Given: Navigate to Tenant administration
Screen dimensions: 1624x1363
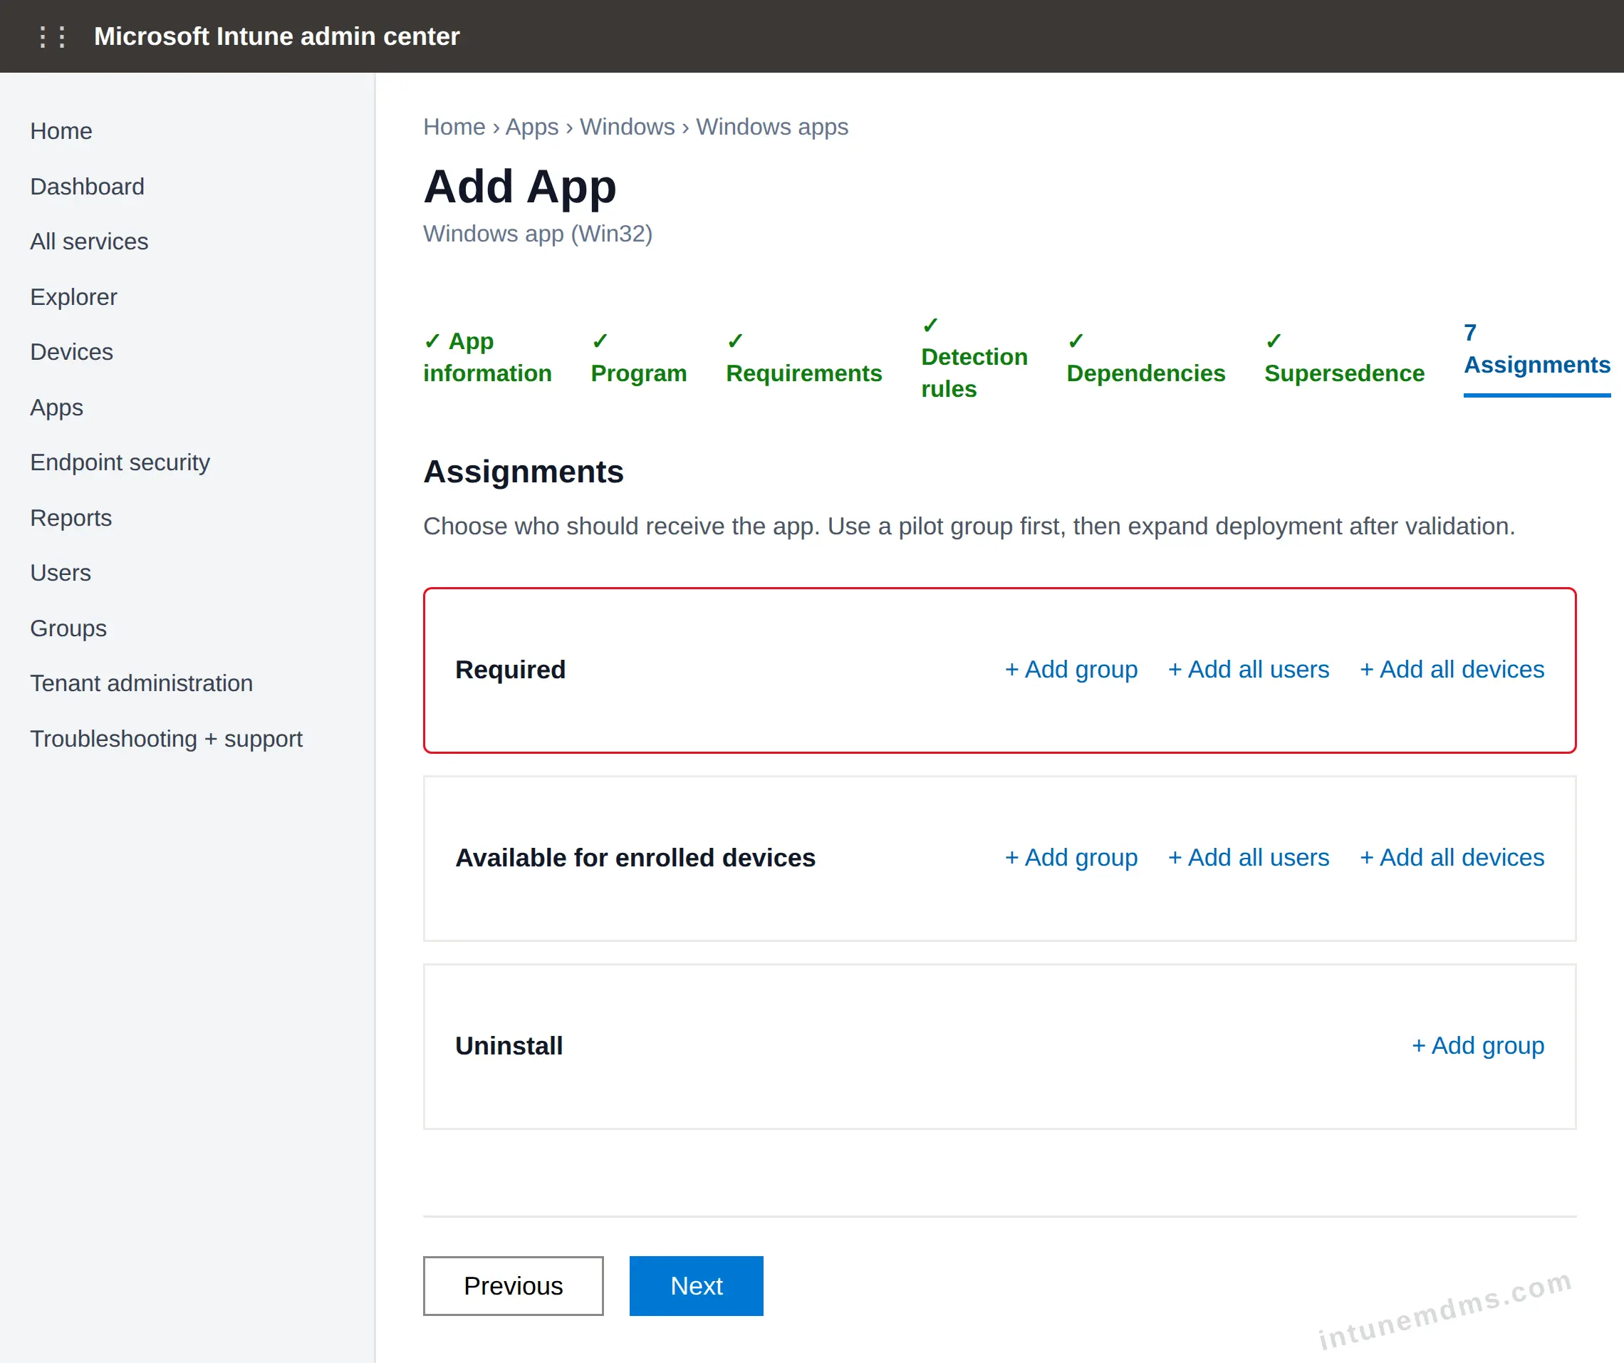Looking at the screenshot, I should [x=142, y=684].
